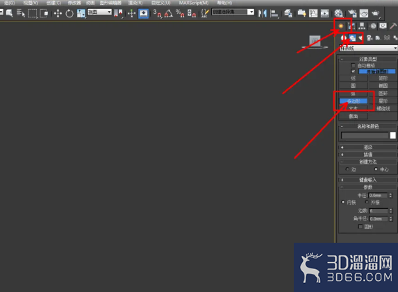The height and width of the screenshot is (292, 398).
Task: Switch to the Hierarchy command panel tab
Action: [x=362, y=26]
